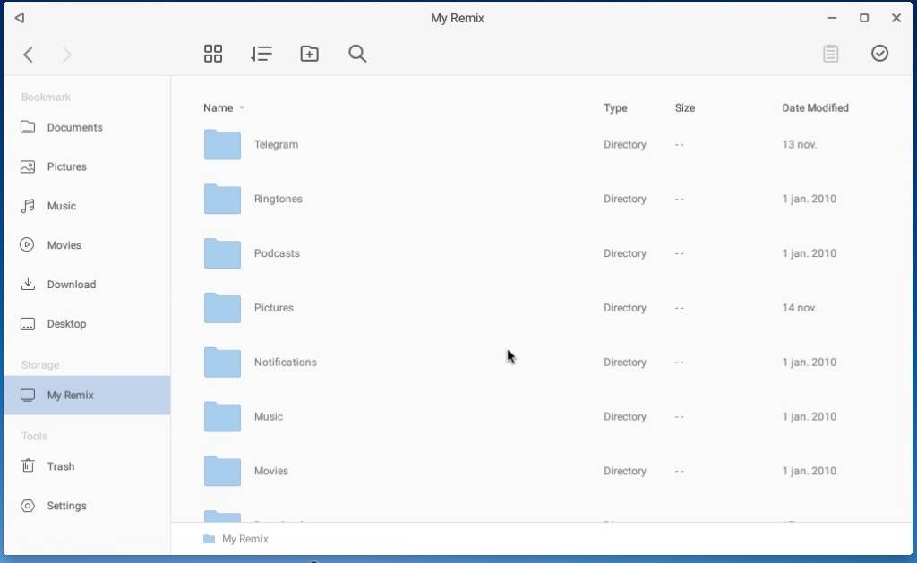The height and width of the screenshot is (563, 917).
Task: Toggle the Name column sort order
Action: [219, 107]
